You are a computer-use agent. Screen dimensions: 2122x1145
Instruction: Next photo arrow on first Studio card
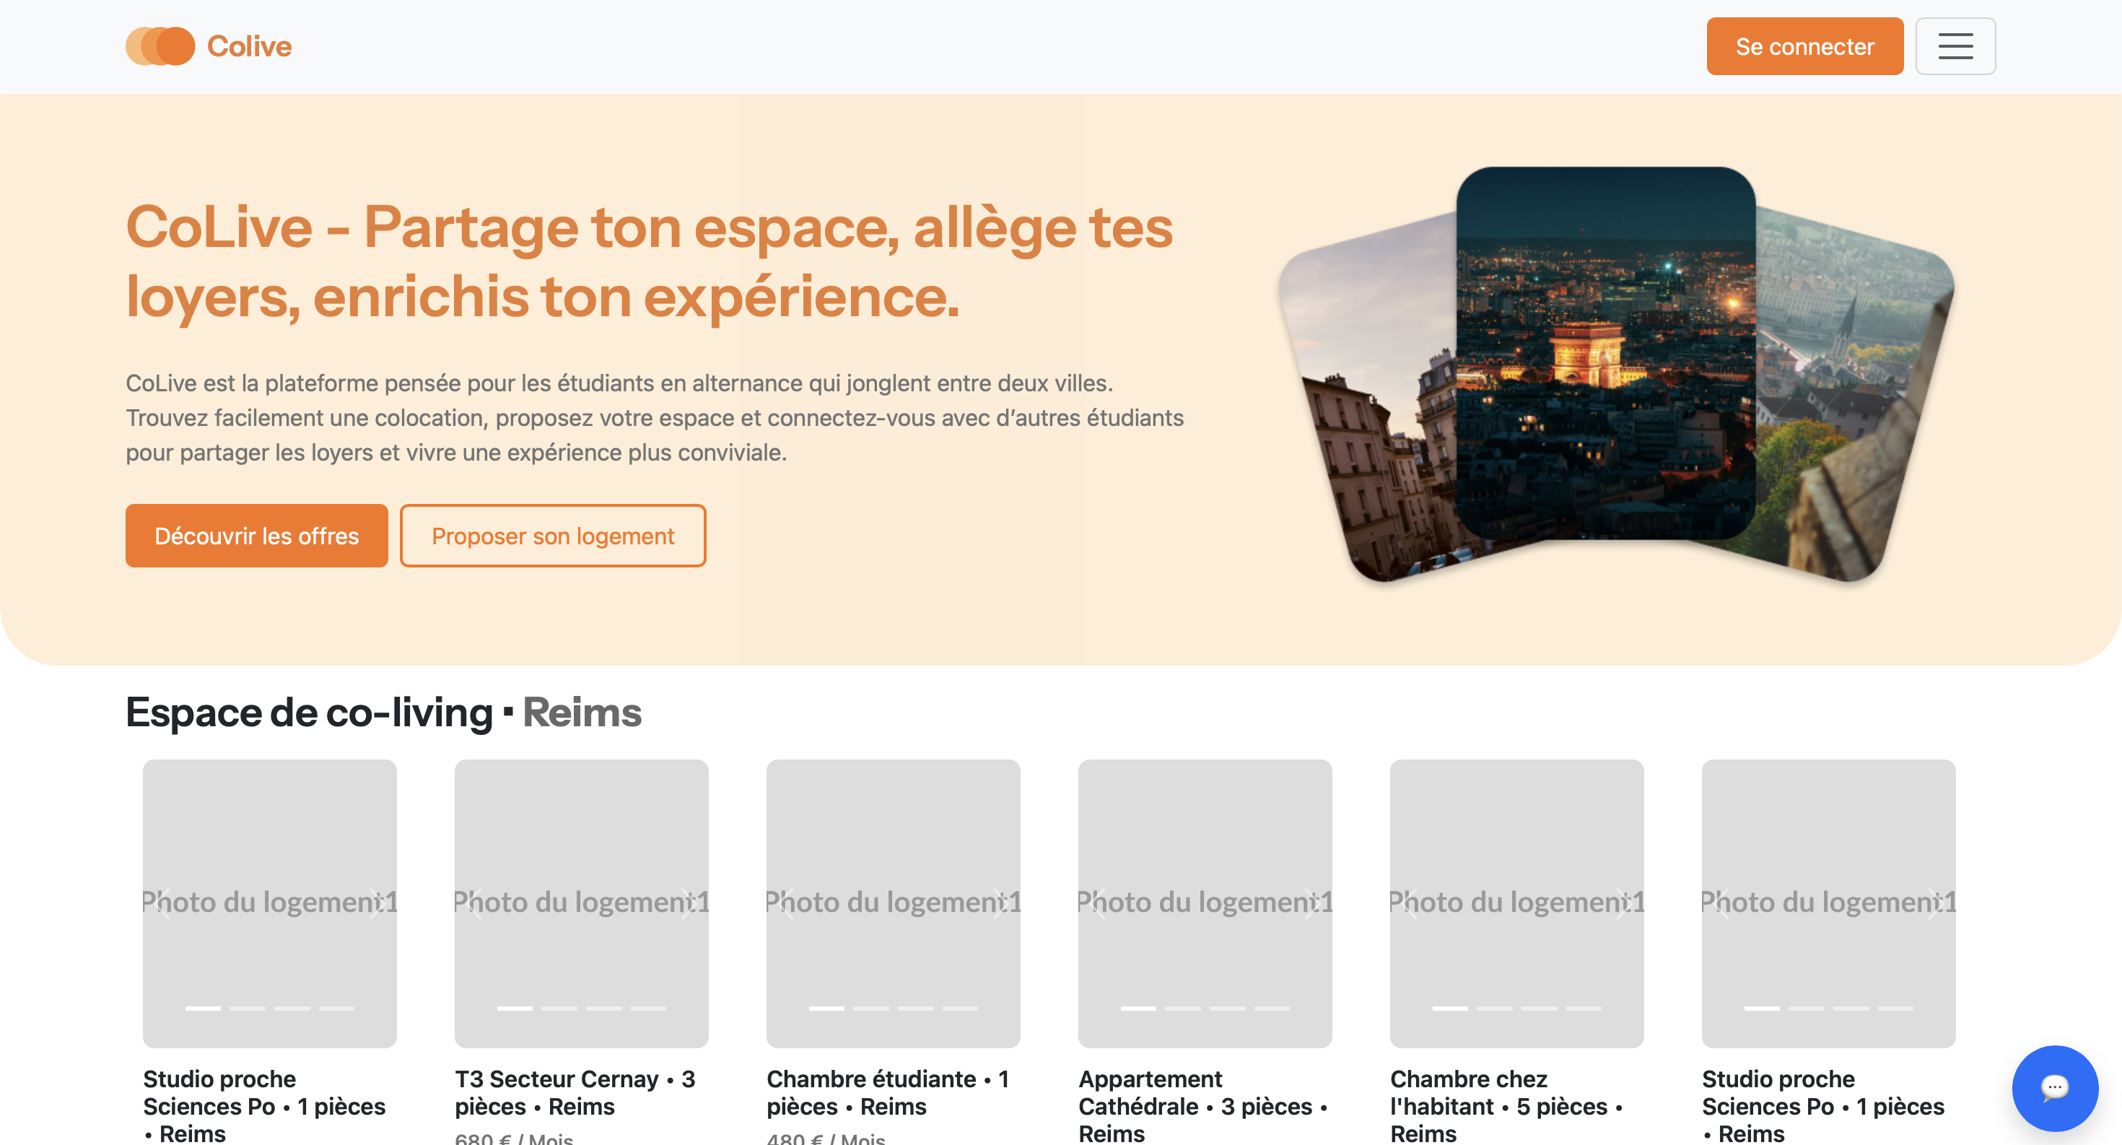tap(375, 904)
